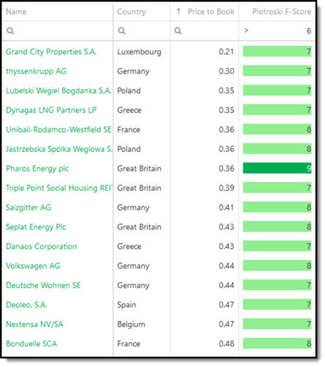Sort by the Name column header
325x367 pixels.
click(x=16, y=12)
